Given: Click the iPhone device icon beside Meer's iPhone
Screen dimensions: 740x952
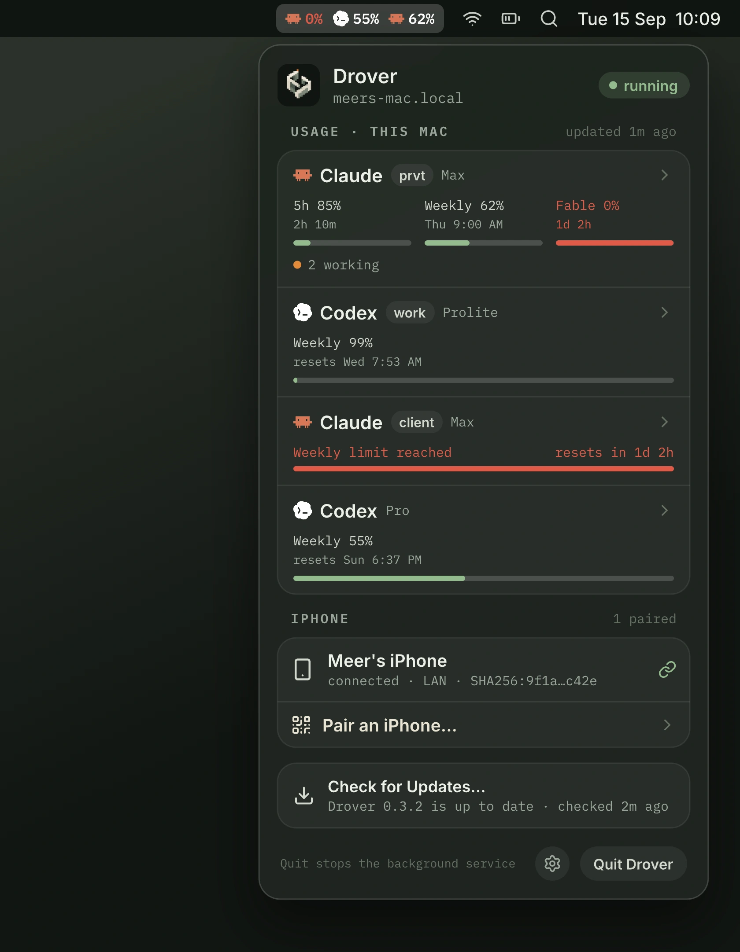Looking at the screenshot, I should tap(303, 669).
